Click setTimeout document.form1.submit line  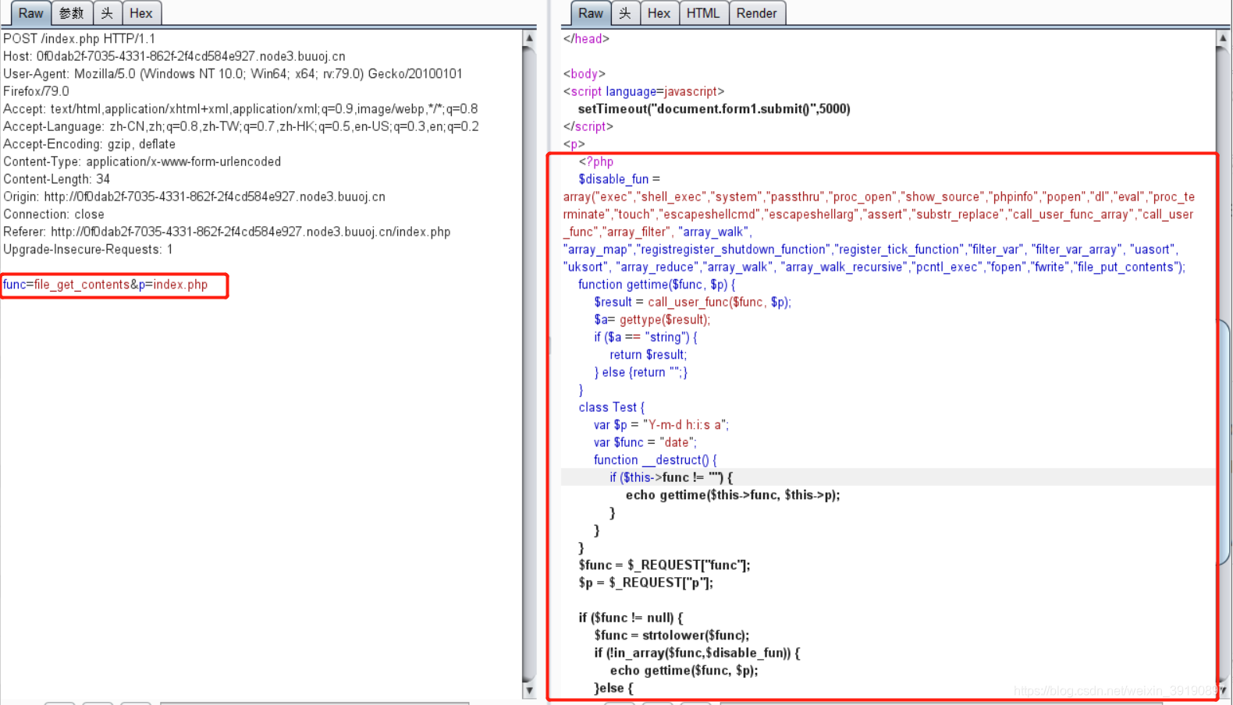[714, 109]
